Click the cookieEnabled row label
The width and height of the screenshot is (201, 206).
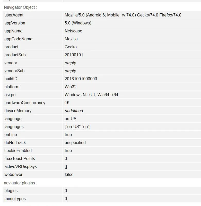(x=18, y=150)
